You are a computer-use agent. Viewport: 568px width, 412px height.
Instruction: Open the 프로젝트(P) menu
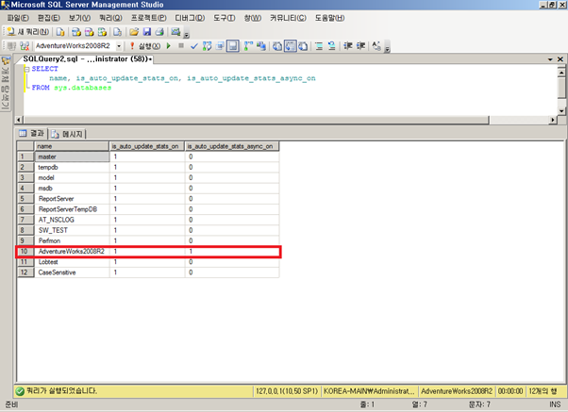click(x=148, y=18)
